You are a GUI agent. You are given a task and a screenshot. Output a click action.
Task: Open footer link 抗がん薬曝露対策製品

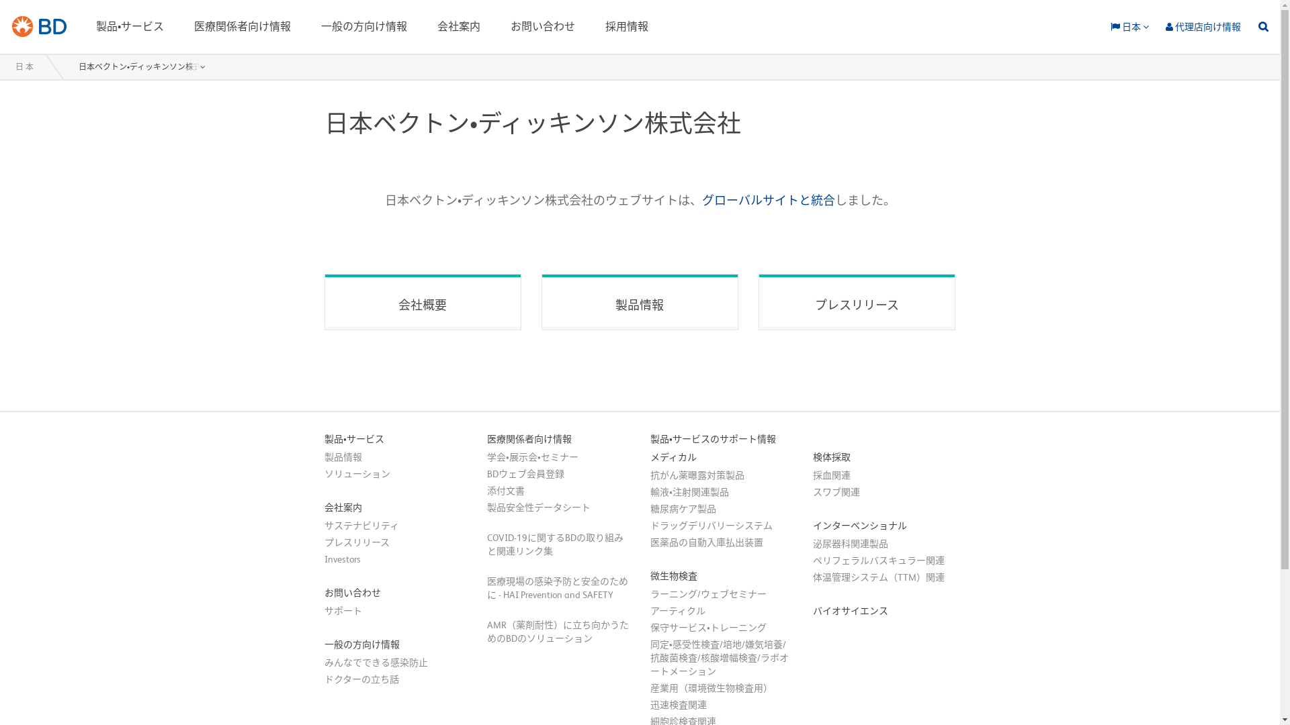click(697, 475)
